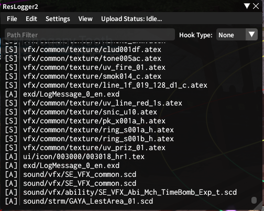Click the Upload Status: Idle menu
The image size is (264, 211).
131,19
